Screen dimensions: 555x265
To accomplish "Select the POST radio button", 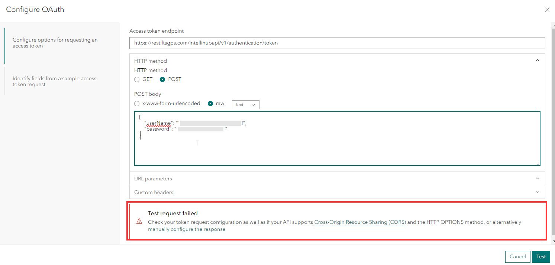I will [162, 79].
